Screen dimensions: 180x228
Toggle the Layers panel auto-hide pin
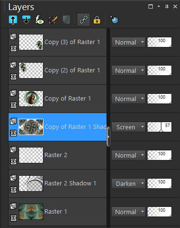point(167,7)
